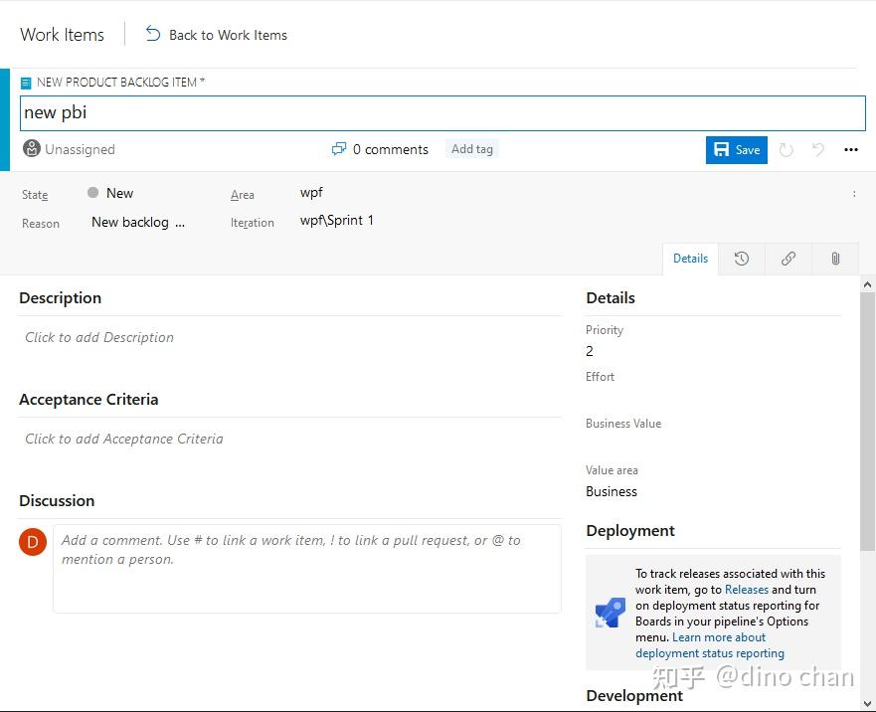
Task: Click the Work Items menu heading
Action: click(x=62, y=34)
